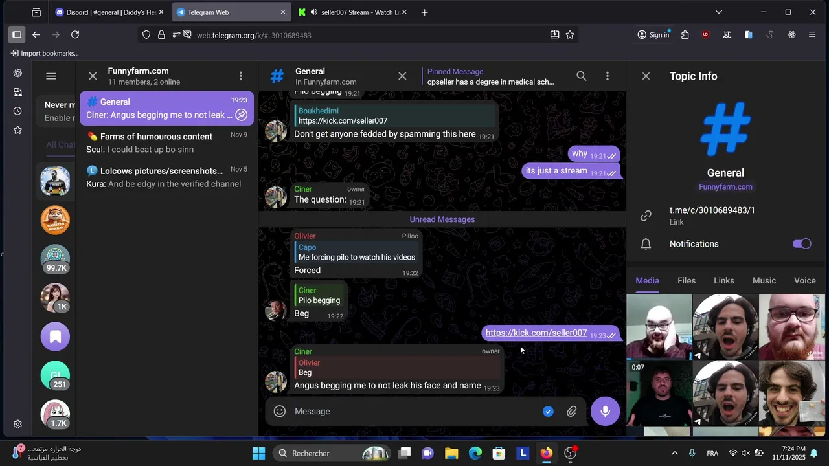The width and height of the screenshot is (829, 466).
Task: Jump to Capo's quoted message
Action: [356, 252]
